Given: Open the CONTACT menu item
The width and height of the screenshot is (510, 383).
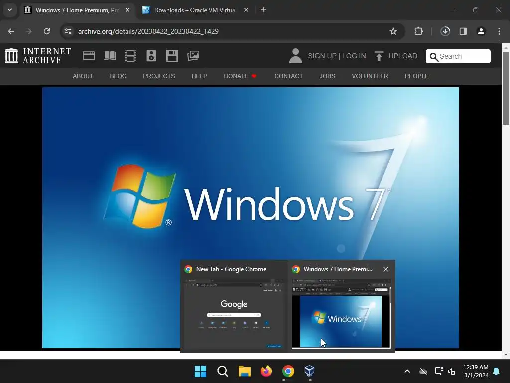Looking at the screenshot, I should pyautogui.click(x=288, y=76).
